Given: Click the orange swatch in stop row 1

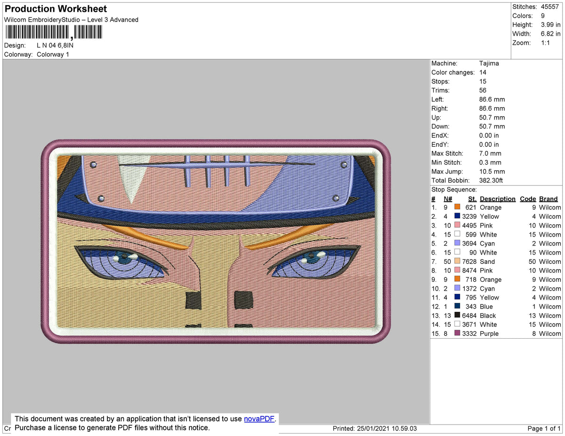Looking at the screenshot, I should (457, 207).
